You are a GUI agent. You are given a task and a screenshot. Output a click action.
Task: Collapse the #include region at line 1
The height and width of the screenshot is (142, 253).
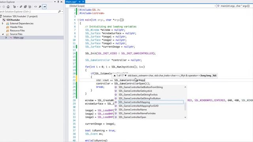point(78,10)
